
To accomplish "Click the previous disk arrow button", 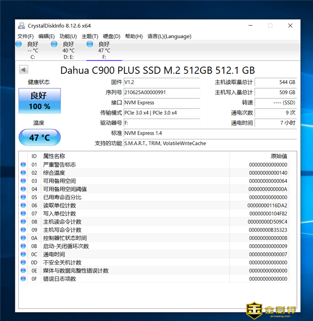I will click(x=23, y=70).
